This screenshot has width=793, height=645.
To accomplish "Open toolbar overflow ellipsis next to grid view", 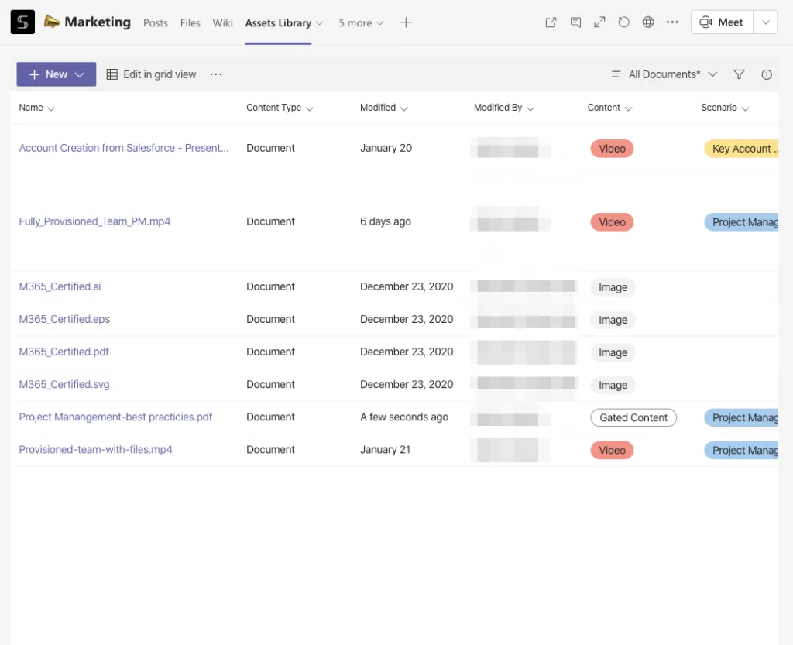I will (x=216, y=74).
